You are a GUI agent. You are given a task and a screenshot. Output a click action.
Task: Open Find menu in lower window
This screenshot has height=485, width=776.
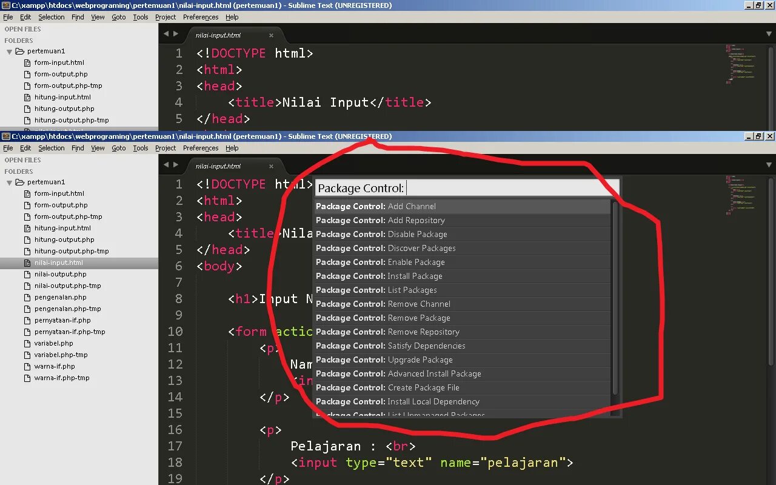coord(78,148)
